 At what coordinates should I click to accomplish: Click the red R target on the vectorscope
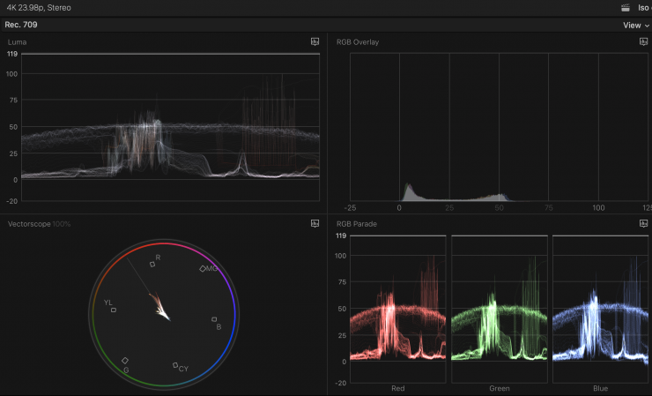(152, 264)
